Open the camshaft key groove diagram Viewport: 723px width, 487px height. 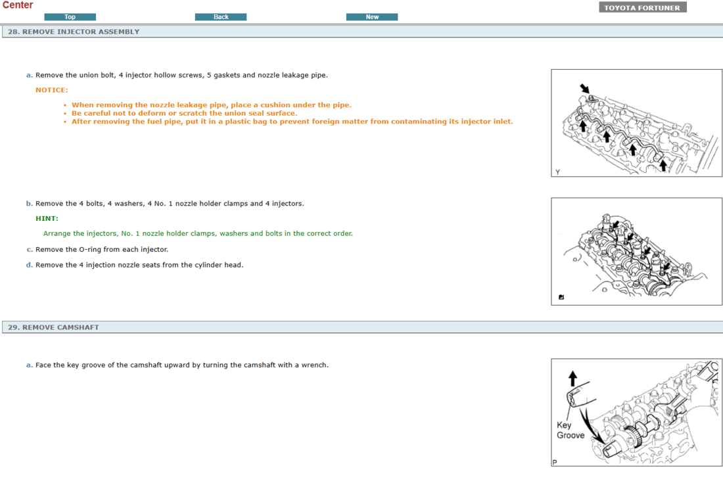point(636,412)
